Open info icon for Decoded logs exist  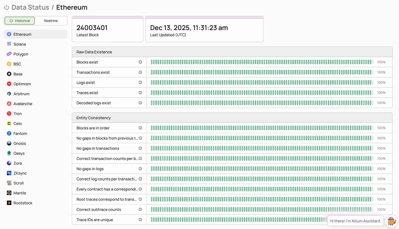[140, 103]
